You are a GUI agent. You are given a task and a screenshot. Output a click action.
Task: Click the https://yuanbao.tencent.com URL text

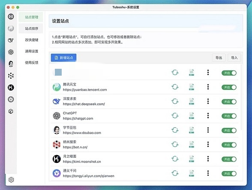click(x=85, y=90)
